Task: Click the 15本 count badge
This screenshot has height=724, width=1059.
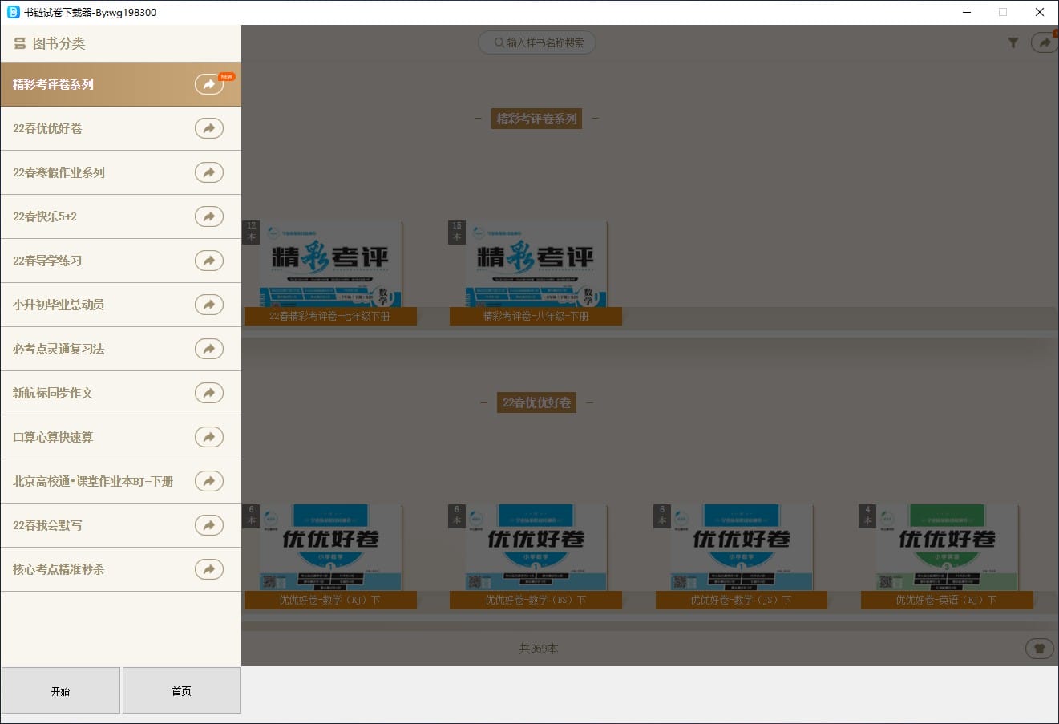Action: 457,232
